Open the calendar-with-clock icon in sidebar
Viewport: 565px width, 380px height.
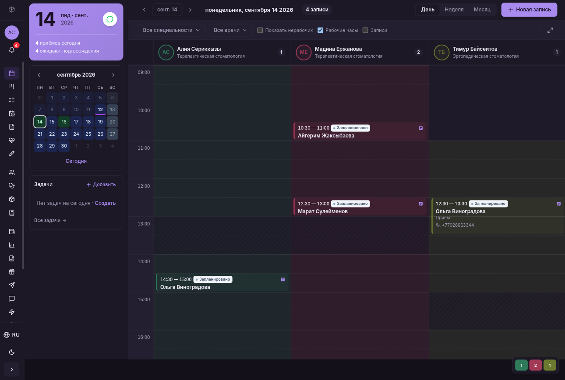[12, 113]
